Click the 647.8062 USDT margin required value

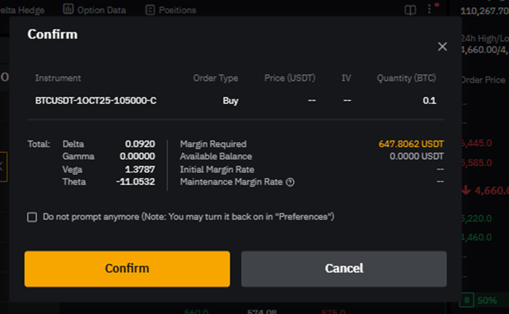(411, 144)
